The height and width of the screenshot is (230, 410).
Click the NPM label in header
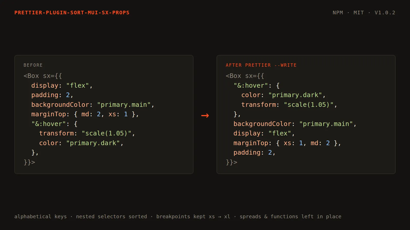point(338,13)
